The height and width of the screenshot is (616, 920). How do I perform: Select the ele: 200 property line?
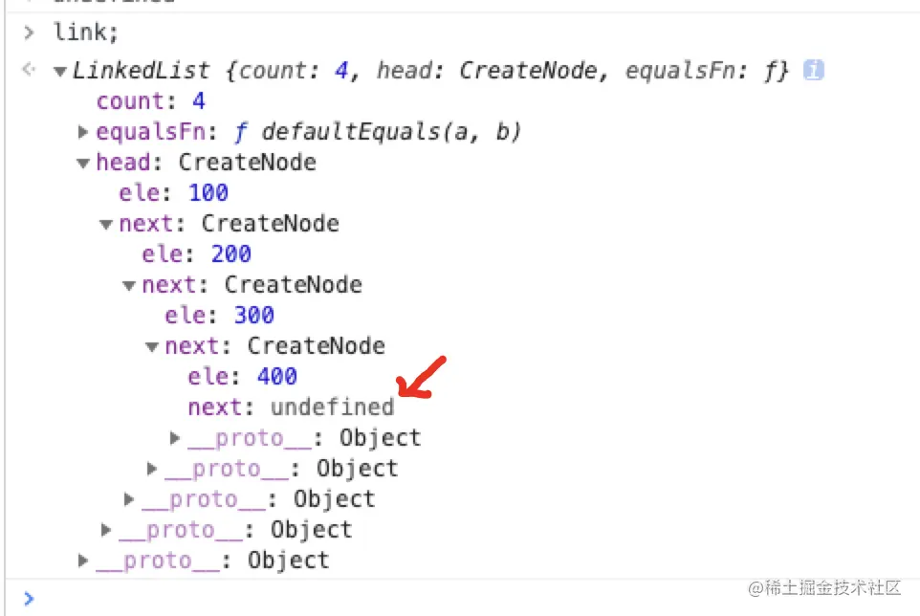(x=197, y=254)
